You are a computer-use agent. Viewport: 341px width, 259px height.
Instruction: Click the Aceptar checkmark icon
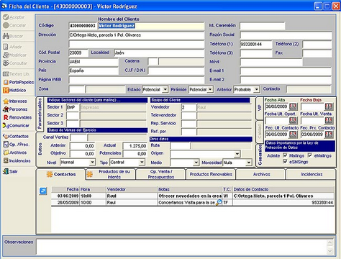(x=6, y=17)
